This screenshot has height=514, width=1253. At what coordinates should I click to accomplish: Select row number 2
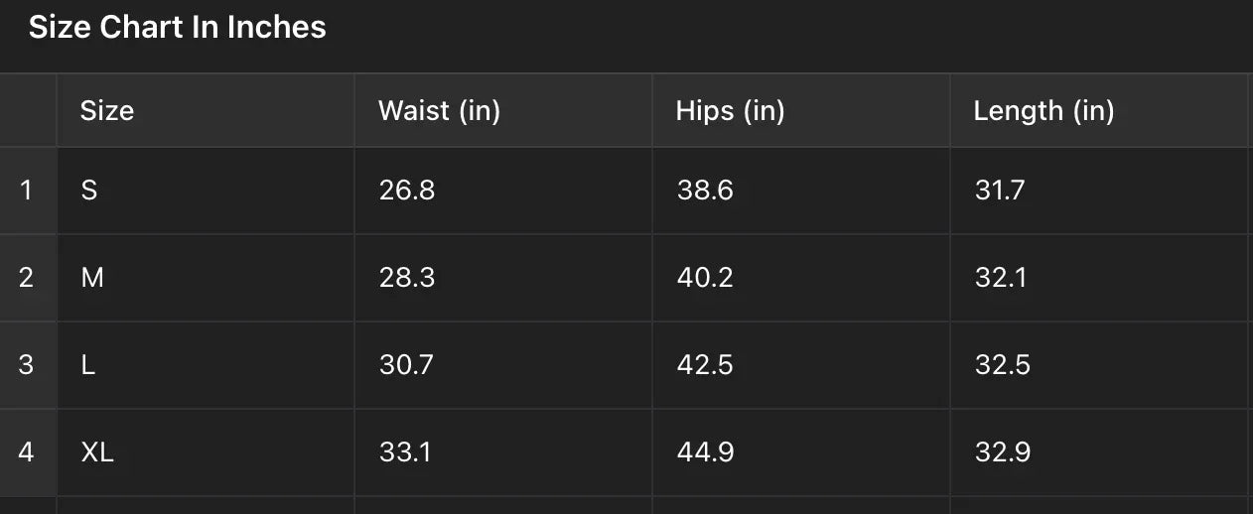tap(27, 277)
